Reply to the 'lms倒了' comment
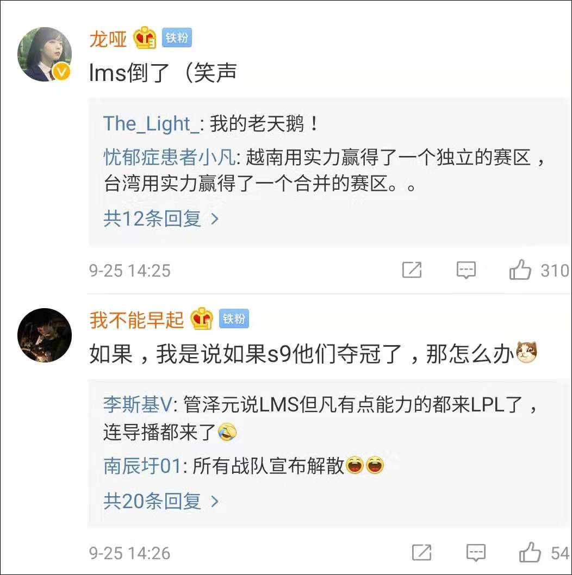 [466, 270]
